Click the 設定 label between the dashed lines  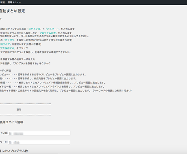pos(19,109)
